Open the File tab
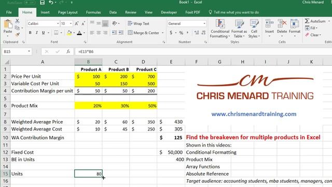 click(x=9, y=12)
